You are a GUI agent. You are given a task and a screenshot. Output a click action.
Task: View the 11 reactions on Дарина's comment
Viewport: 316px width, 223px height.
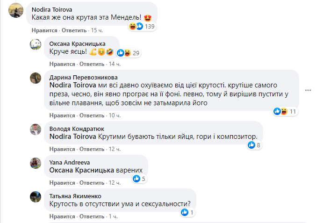285,111
